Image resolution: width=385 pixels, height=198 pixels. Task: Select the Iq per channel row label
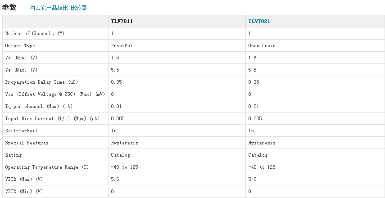coord(39,106)
